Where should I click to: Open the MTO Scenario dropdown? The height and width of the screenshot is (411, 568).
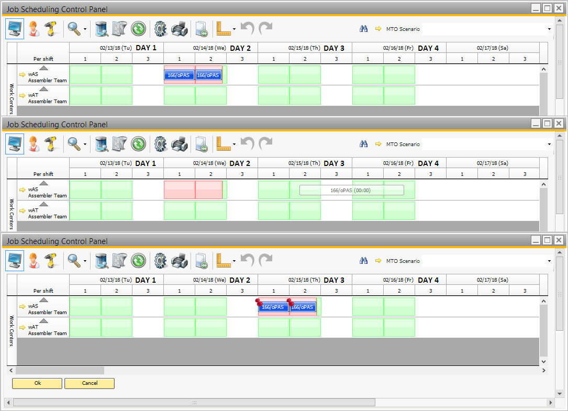[x=549, y=29]
